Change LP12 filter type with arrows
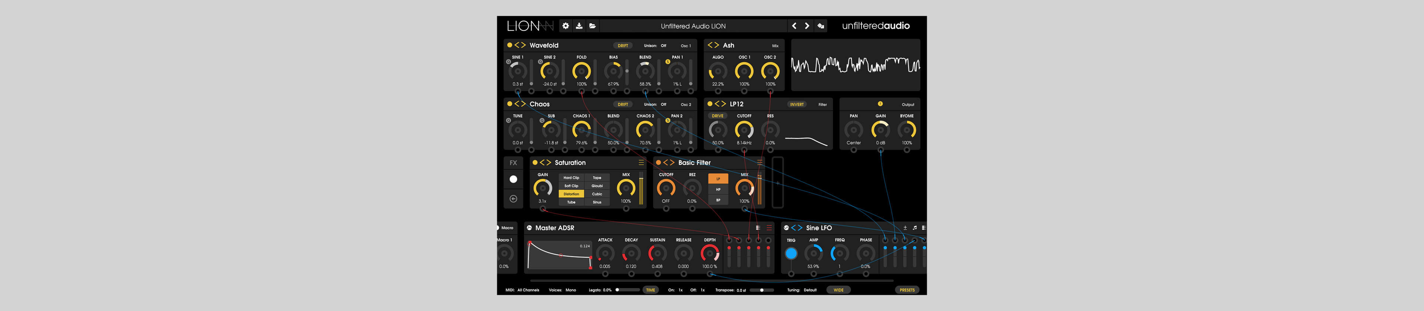The width and height of the screenshot is (1424, 311). [720, 104]
